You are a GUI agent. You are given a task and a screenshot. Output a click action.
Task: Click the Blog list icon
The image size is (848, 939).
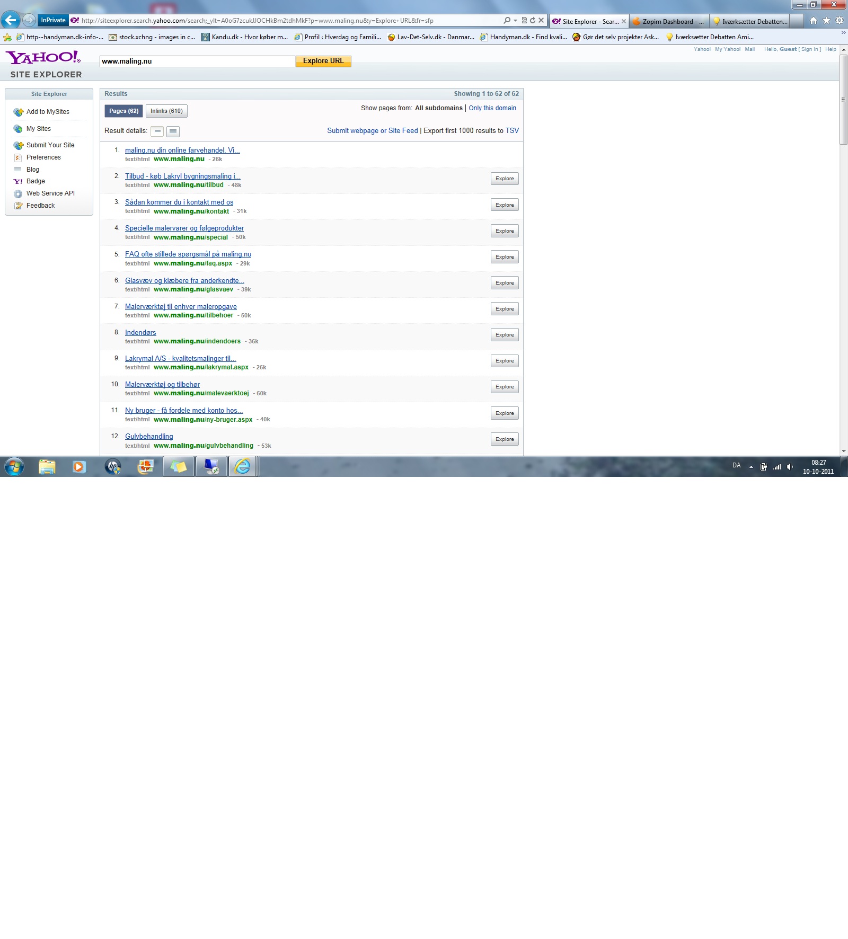(18, 170)
